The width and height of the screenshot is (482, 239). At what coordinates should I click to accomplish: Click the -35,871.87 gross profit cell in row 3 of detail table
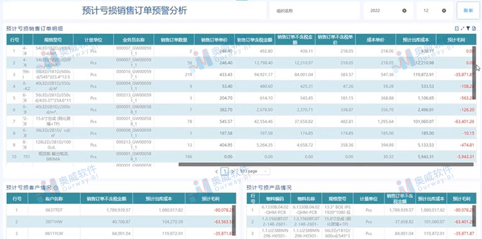click(456, 75)
